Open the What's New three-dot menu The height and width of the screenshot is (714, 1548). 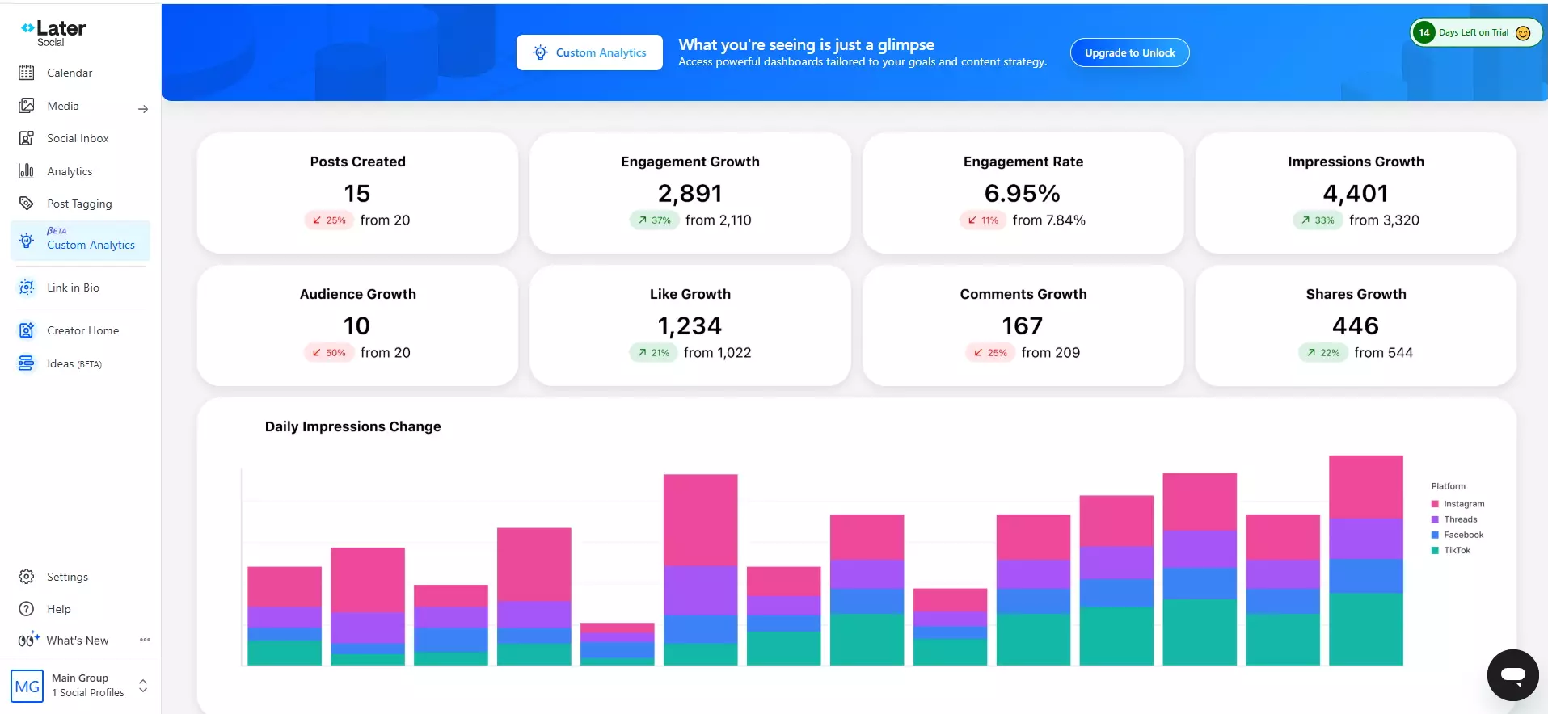click(x=145, y=640)
